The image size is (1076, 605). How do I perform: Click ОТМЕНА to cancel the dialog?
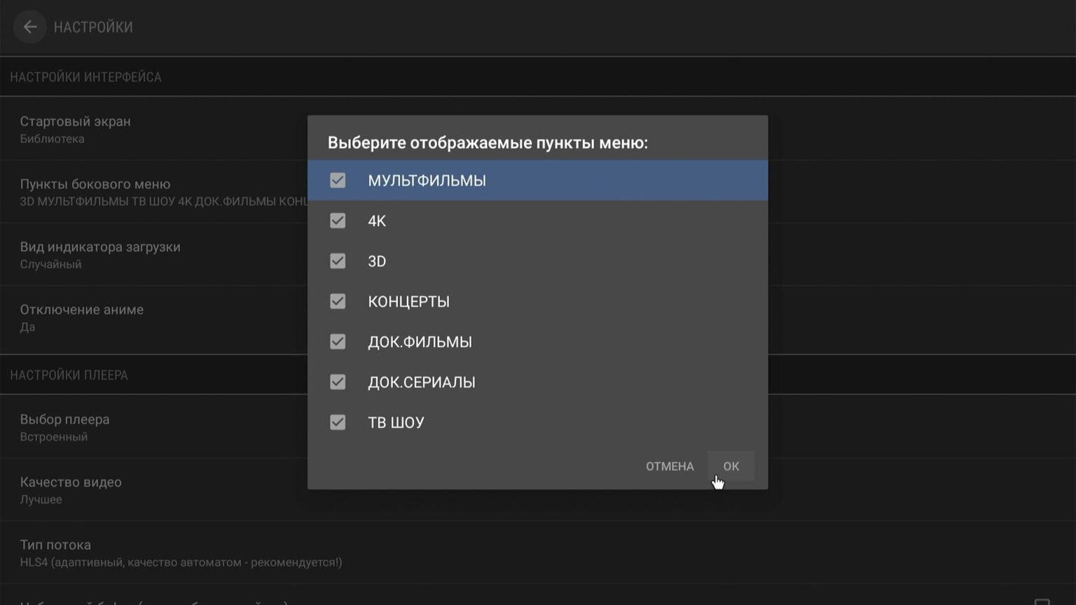point(670,466)
